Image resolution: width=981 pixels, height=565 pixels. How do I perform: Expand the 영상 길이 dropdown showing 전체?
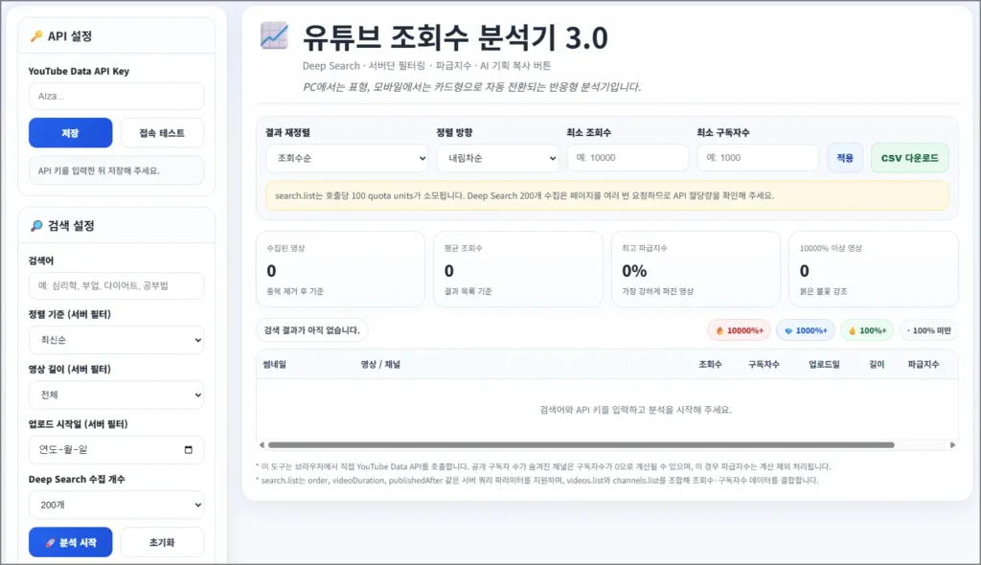(116, 395)
